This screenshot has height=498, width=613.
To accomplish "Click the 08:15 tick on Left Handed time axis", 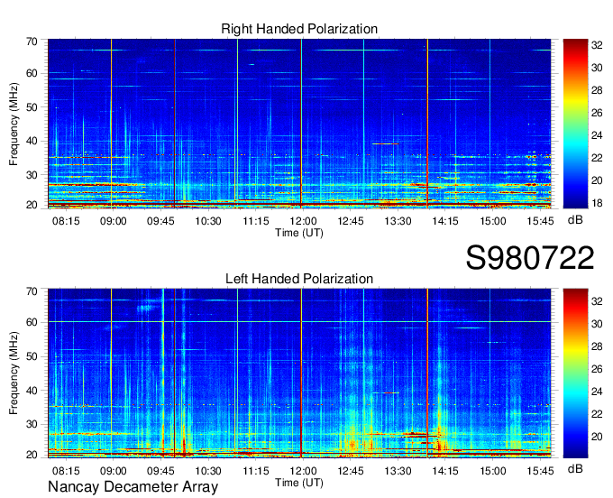I will pos(66,471).
